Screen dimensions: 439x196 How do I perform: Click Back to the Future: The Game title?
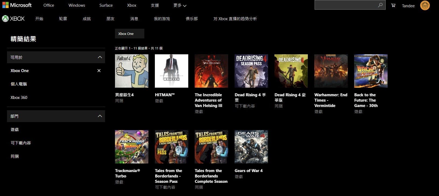(x=366, y=100)
